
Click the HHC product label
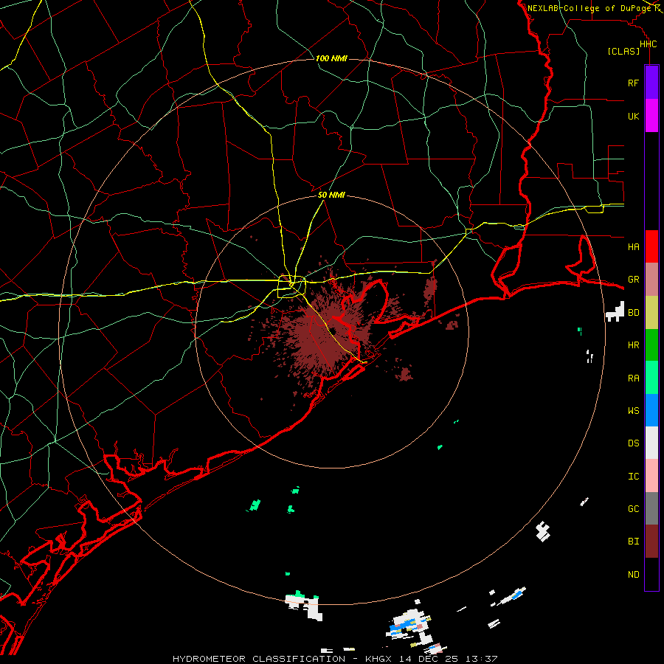648,44
